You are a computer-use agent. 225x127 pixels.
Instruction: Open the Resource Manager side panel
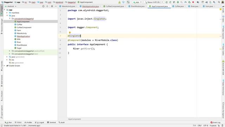[x=2, y=26]
